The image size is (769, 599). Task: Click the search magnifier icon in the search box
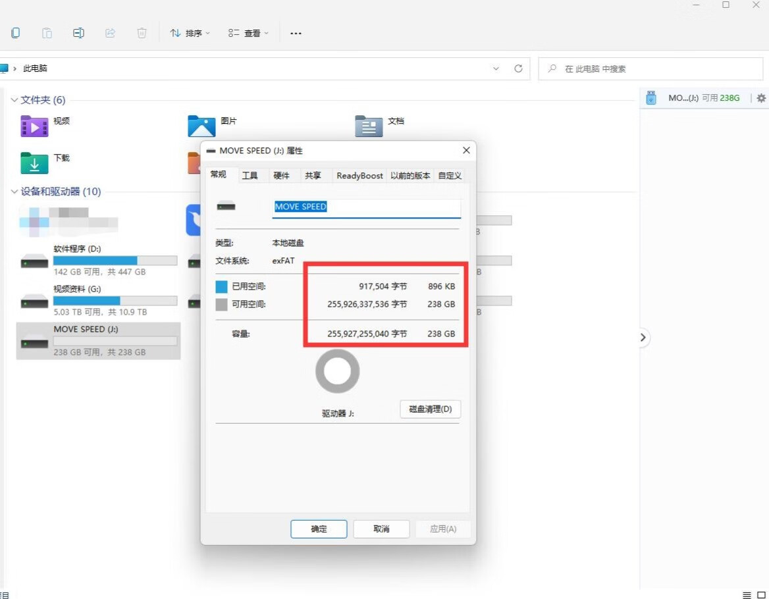[x=552, y=68]
